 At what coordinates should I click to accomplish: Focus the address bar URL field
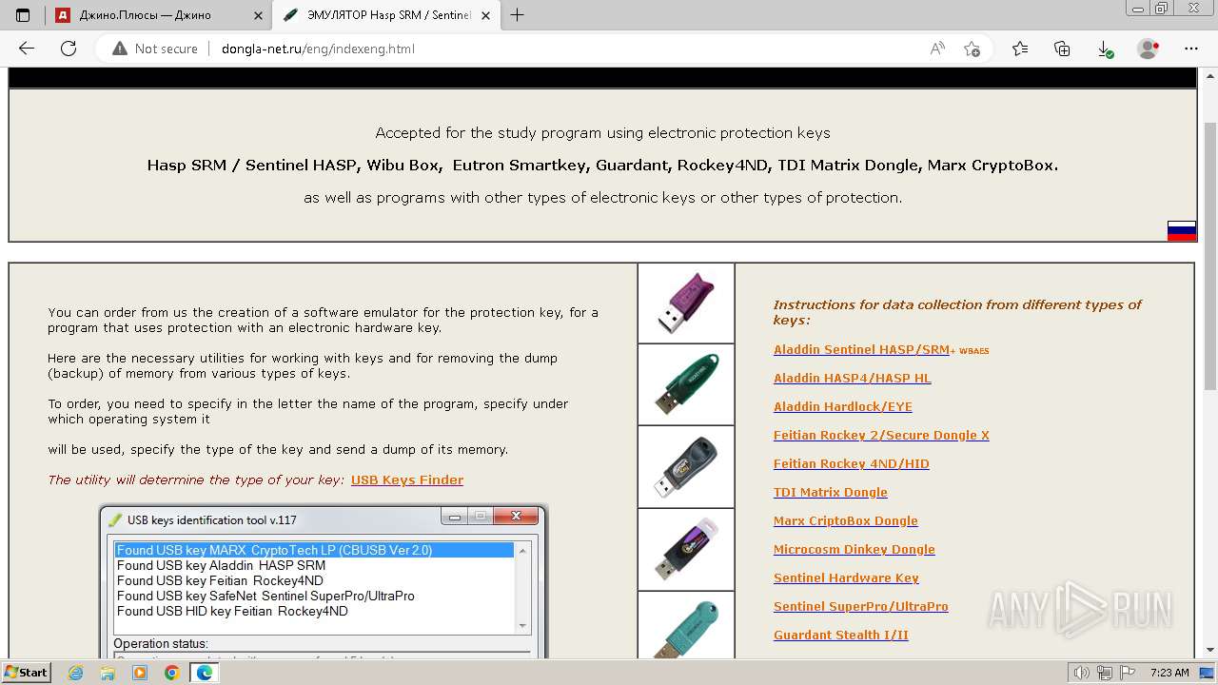click(x=566, y=49)
